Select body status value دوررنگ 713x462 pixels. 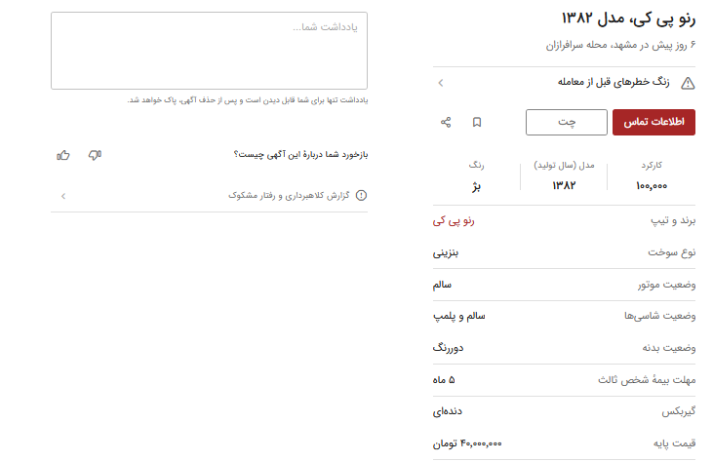click(448, 348)
